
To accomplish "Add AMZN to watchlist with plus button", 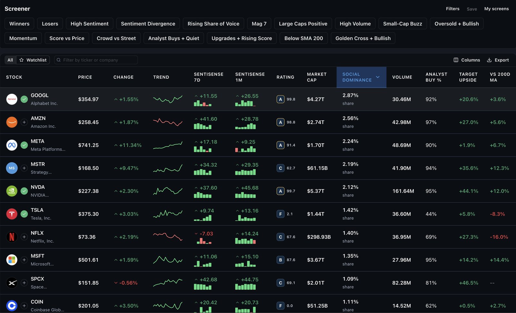I will click(x=24, y=122).
